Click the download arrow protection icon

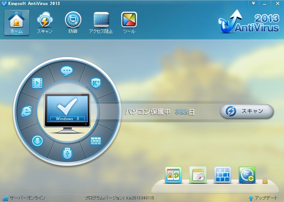[x=37, y=141]
